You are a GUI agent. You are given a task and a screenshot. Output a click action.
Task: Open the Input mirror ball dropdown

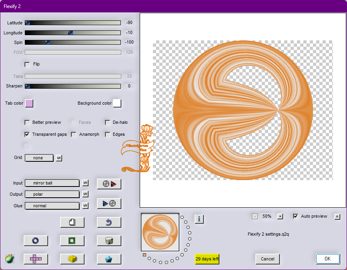(x=52, y=183)
